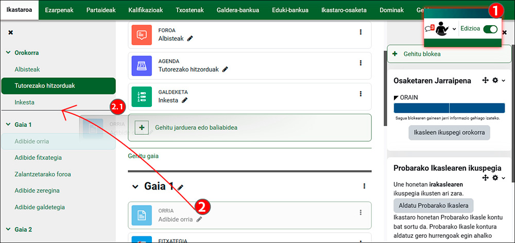This screenshot has height=243, width=515.
Task: Open three-dot menu for Gaia 1 section
Action: tap(364, 186)
